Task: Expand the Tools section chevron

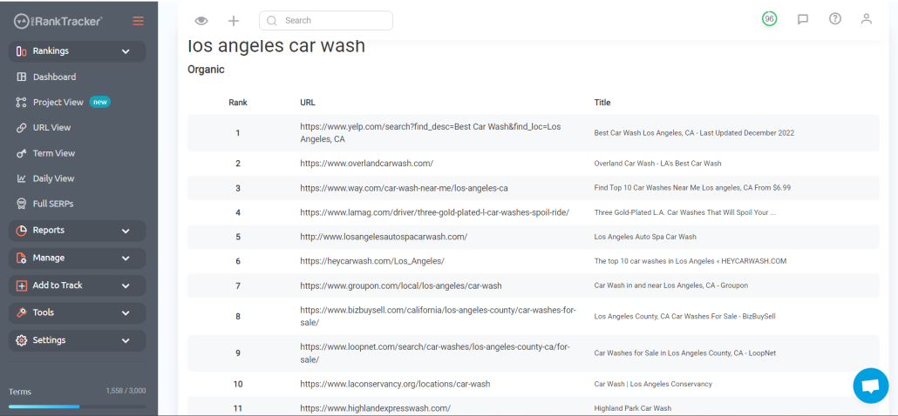Action: [x=126, y=313]
